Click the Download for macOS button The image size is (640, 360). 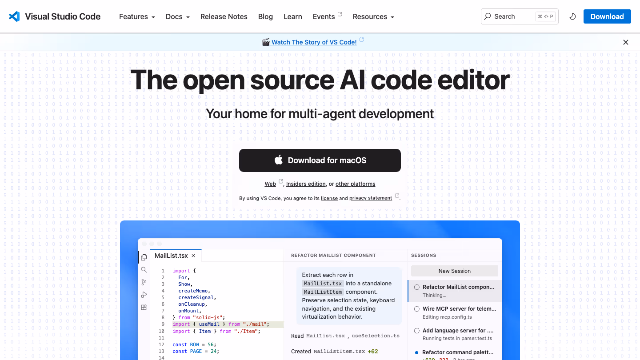click(x=320, y=160)
